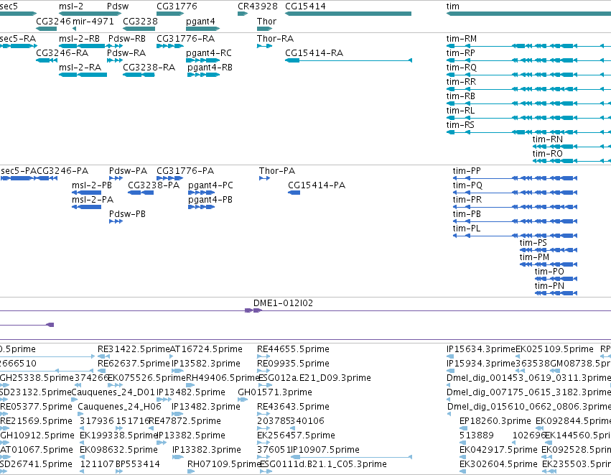
Task: Select the tim-PN protein label
Action: 549,286
